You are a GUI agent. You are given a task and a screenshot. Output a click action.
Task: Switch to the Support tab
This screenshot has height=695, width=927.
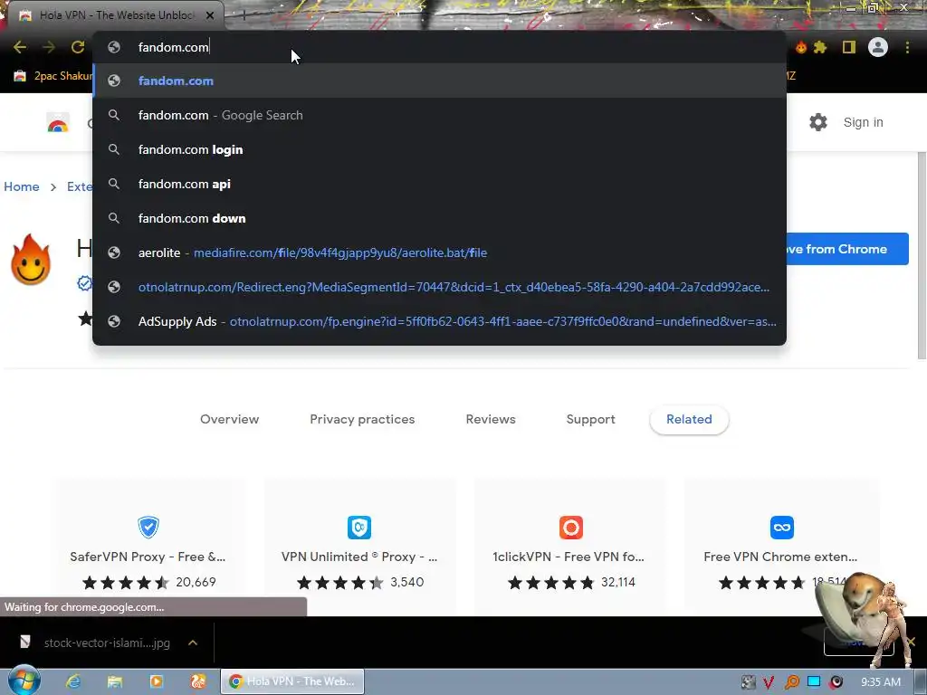590,419
